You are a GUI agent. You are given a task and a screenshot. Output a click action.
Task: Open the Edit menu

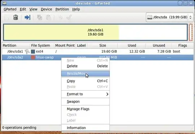click(23, 9)
